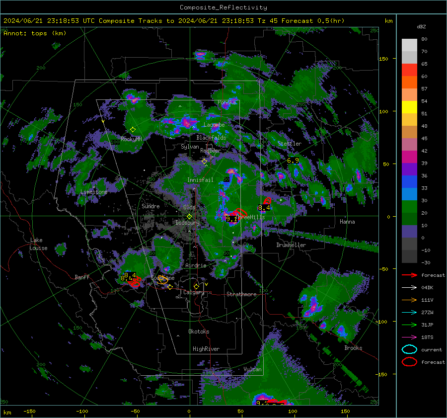
Task: Click the Drumheller label
Action: (291, 245)
